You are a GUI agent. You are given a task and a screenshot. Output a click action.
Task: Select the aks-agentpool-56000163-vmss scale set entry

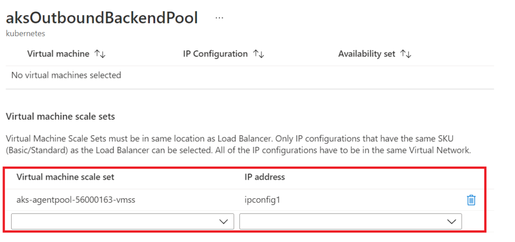75,199
